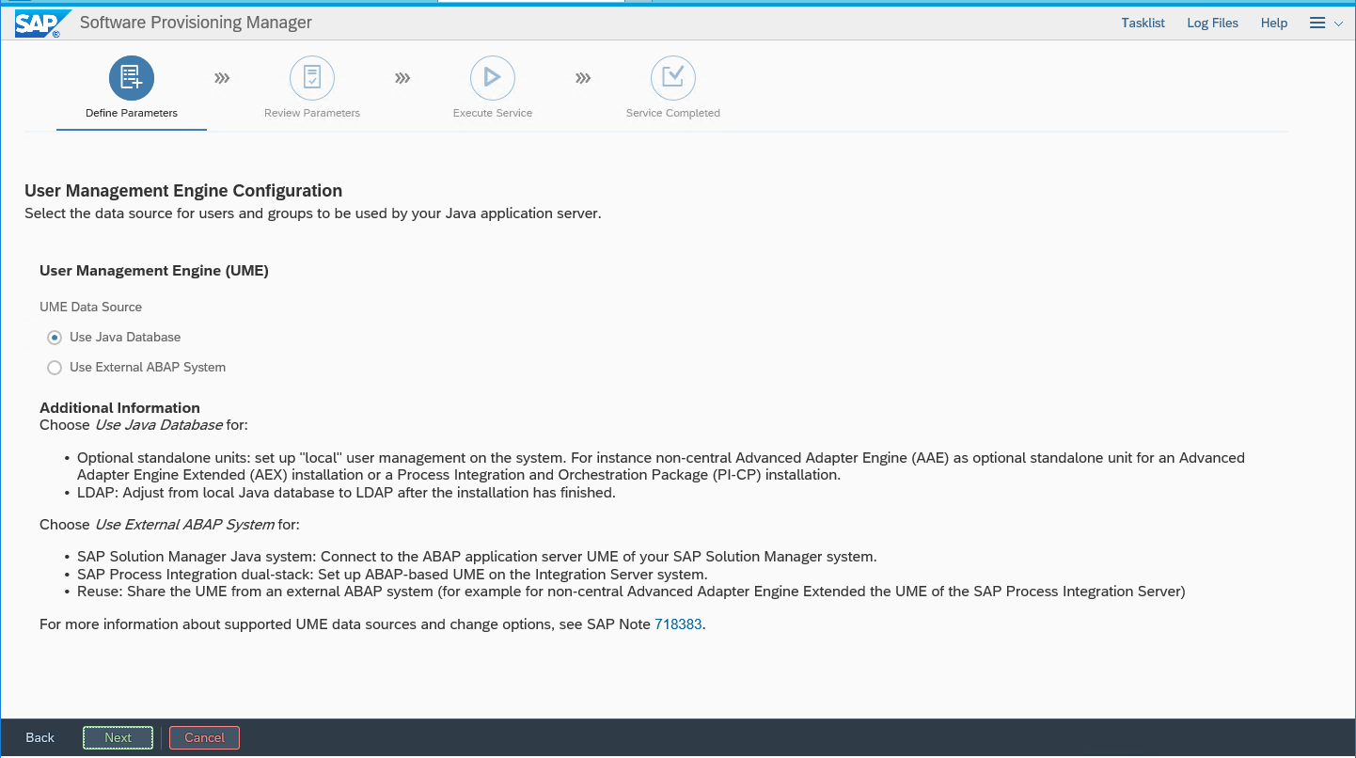Cancel the provisioning process
The height and width of the screenshot is (758, 1356).
point(204,737)
